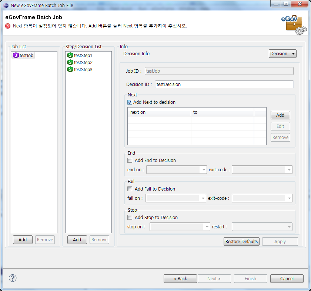Click first empty row in Next table
The image size is (311, 291).
197,120
